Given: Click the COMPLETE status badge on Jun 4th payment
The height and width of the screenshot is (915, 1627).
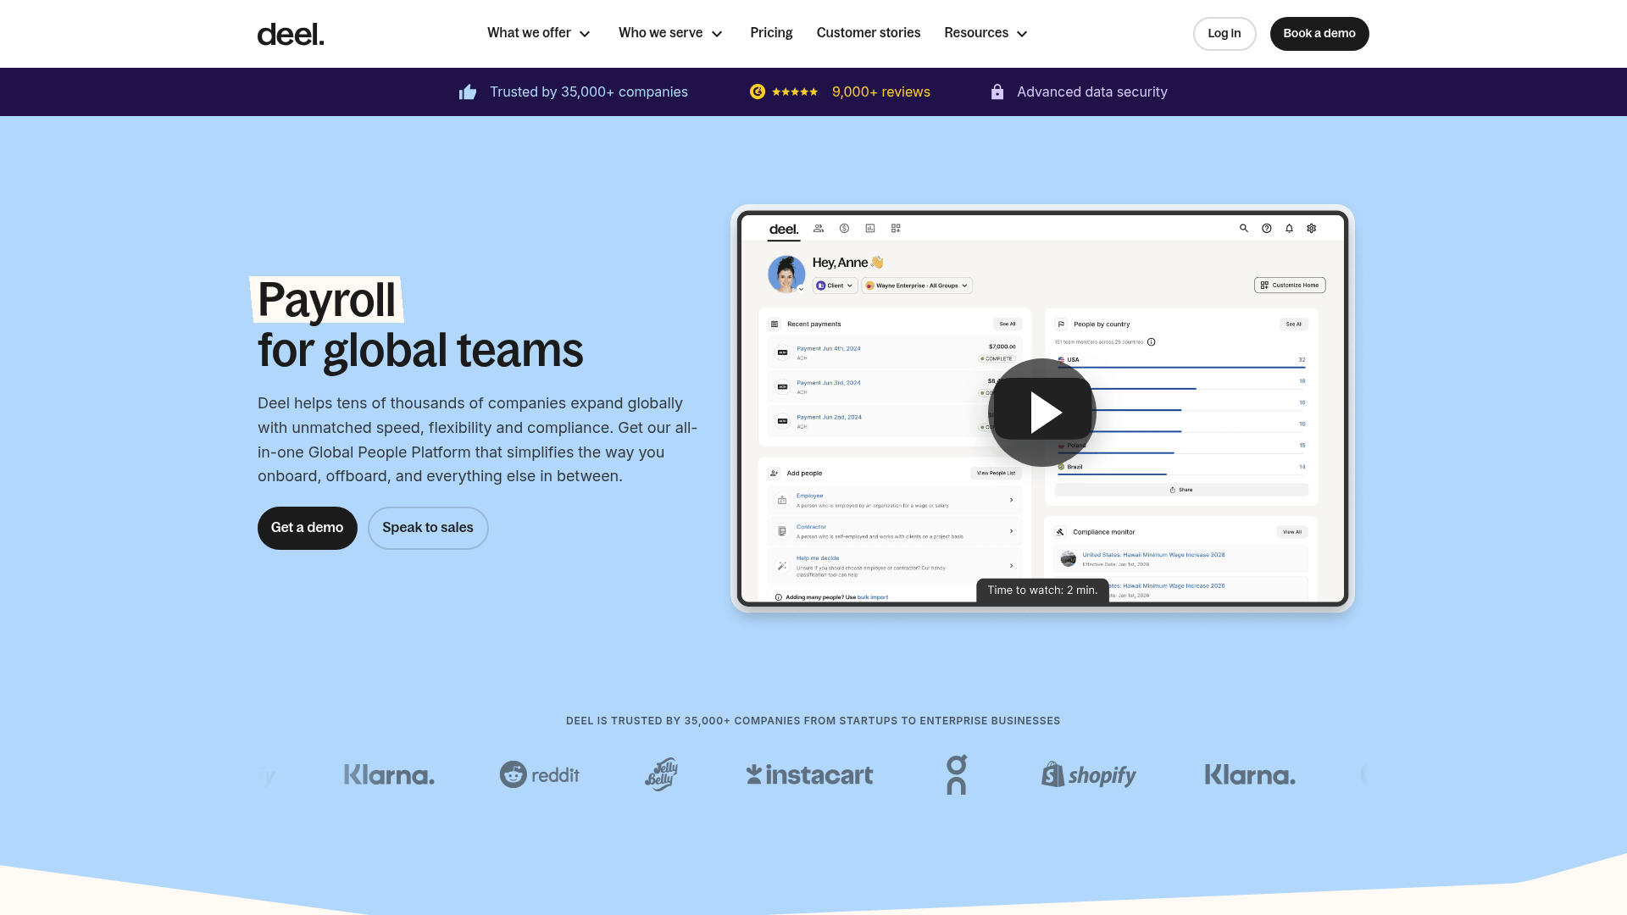Looking at the screenshot, I should pos(997,358).
